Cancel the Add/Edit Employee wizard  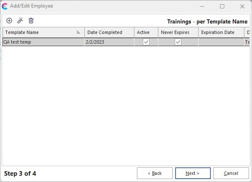pos(231,173)
